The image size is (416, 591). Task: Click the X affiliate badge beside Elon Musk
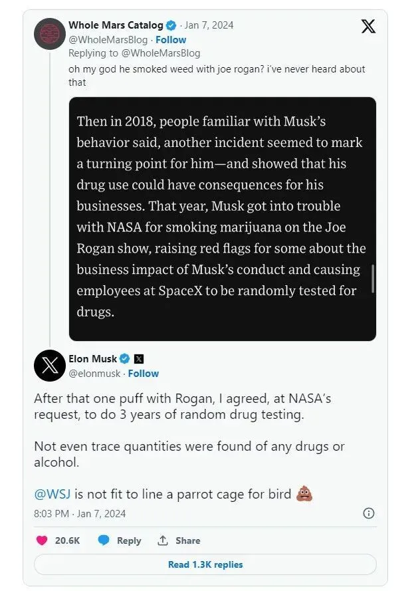(x=139, y=359)
